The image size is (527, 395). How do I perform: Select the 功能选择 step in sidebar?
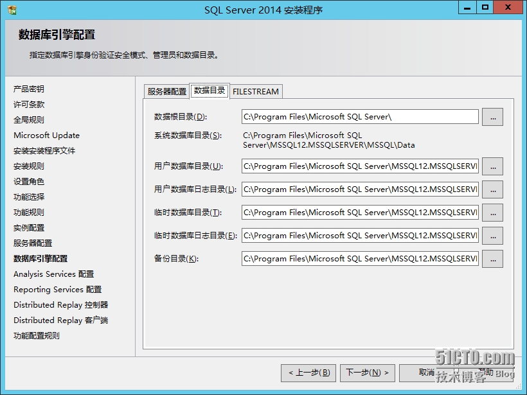pos(28,197)
